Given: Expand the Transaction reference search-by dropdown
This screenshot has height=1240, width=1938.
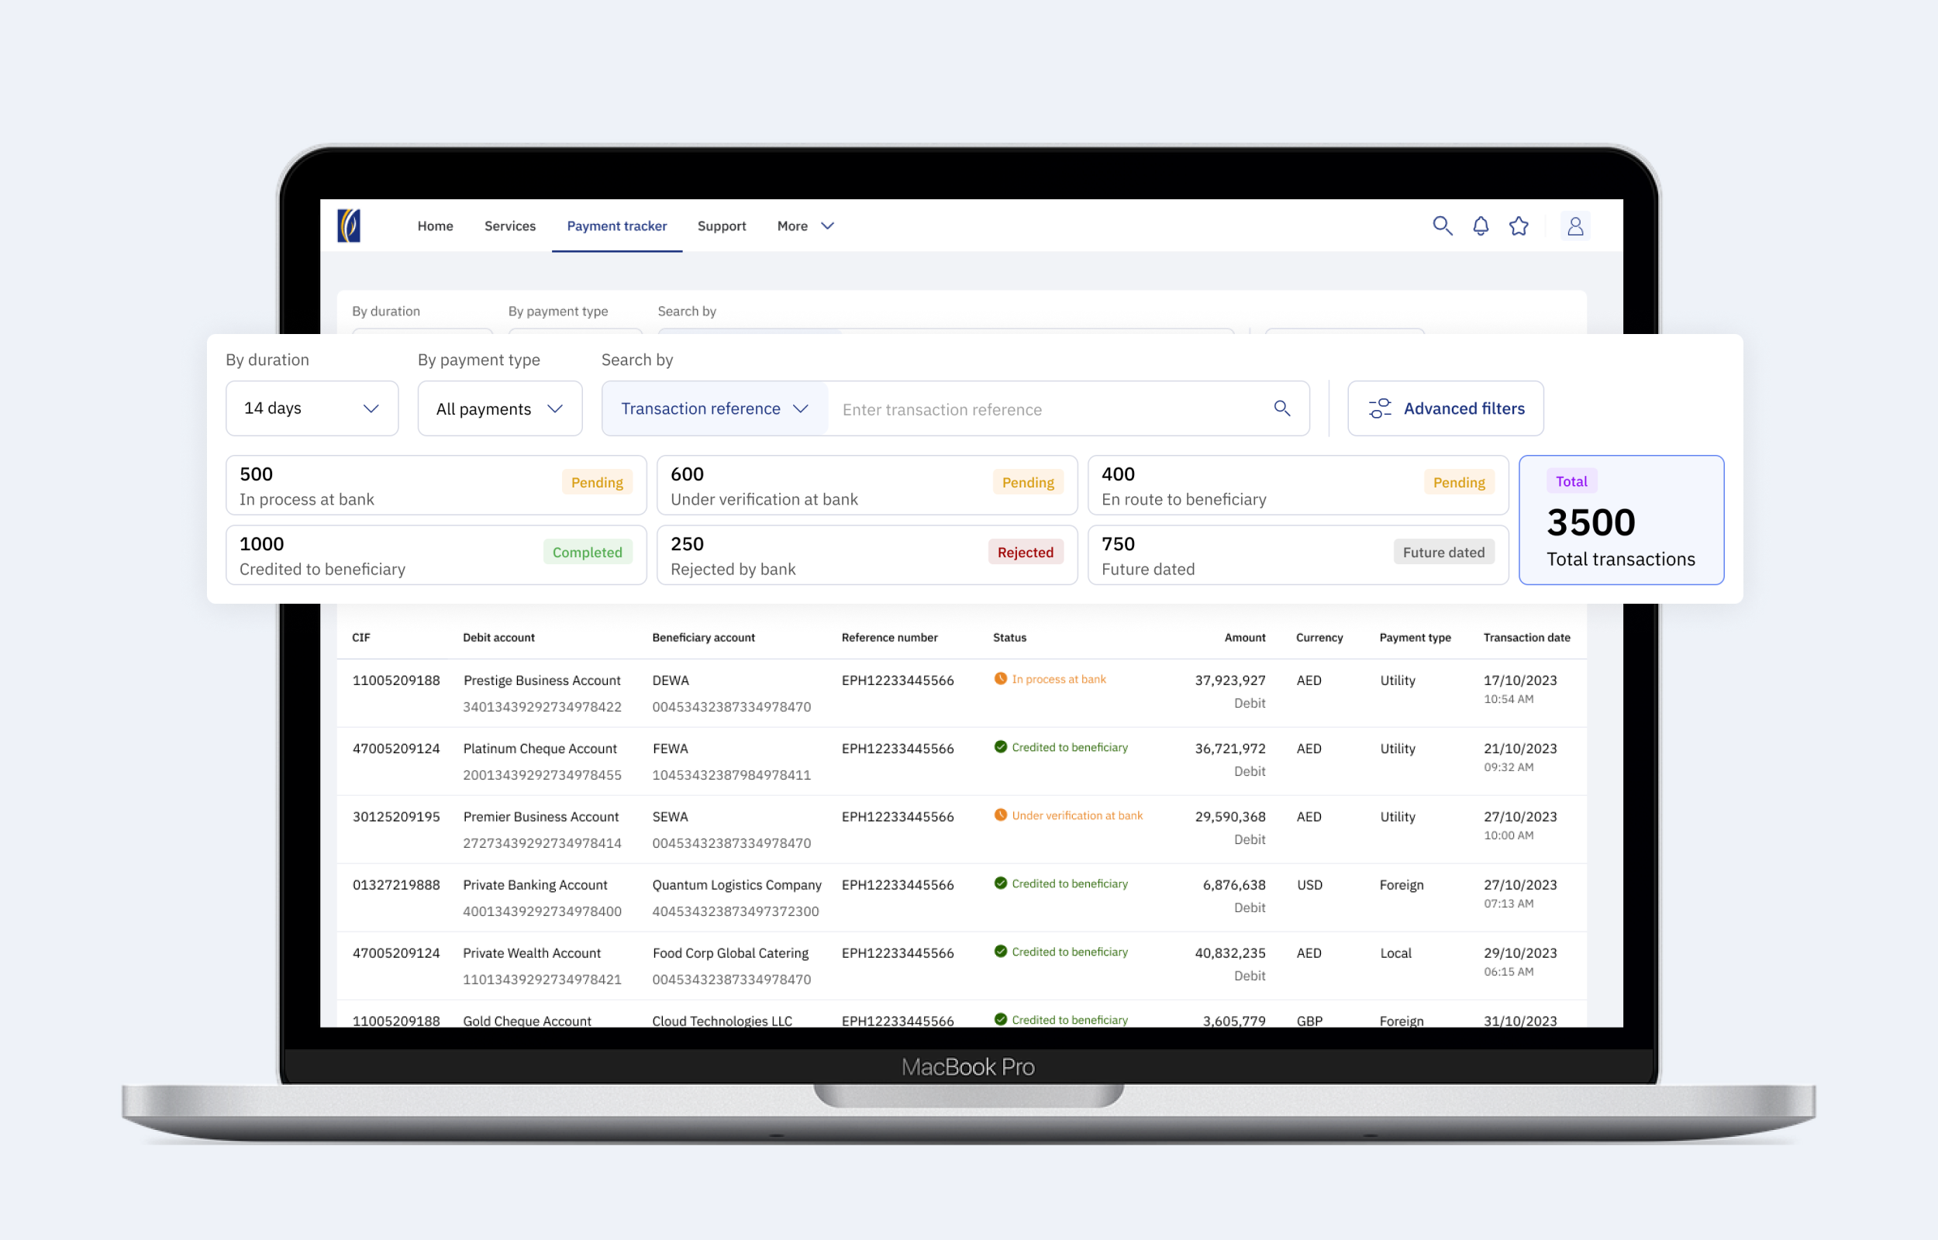Looking at the screenshot, I should click(714, 409).
